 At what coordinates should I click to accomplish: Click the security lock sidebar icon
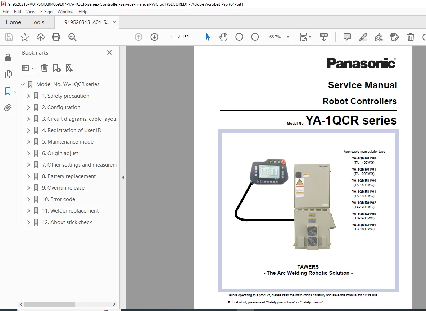coord(8,57)
